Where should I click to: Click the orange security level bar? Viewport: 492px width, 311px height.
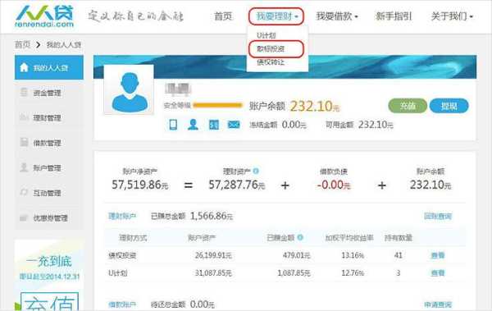(x=218, y=106)
